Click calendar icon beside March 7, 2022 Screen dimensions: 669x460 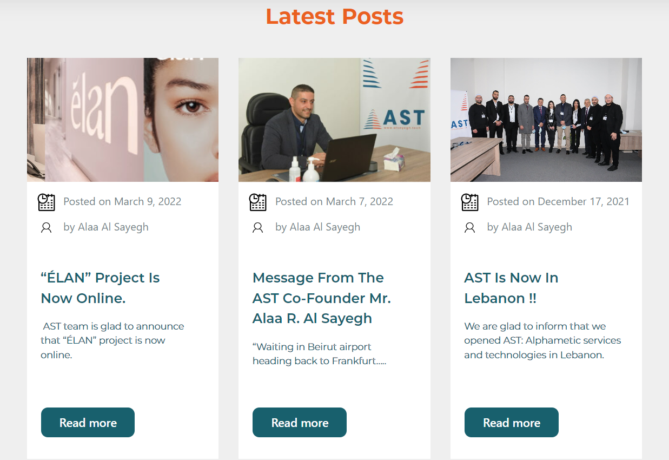point(257,202)
